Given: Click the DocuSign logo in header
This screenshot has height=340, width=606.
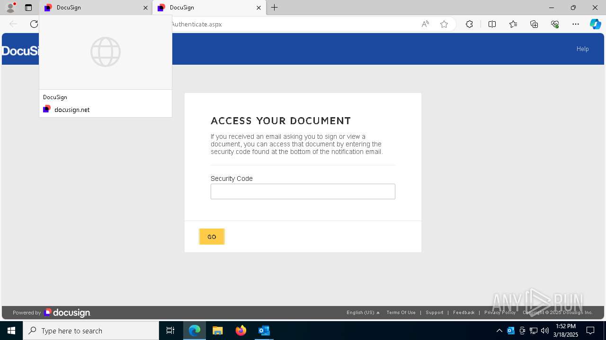Looking at the screenshot, I should pyautogui.click(x=20, y=51).
